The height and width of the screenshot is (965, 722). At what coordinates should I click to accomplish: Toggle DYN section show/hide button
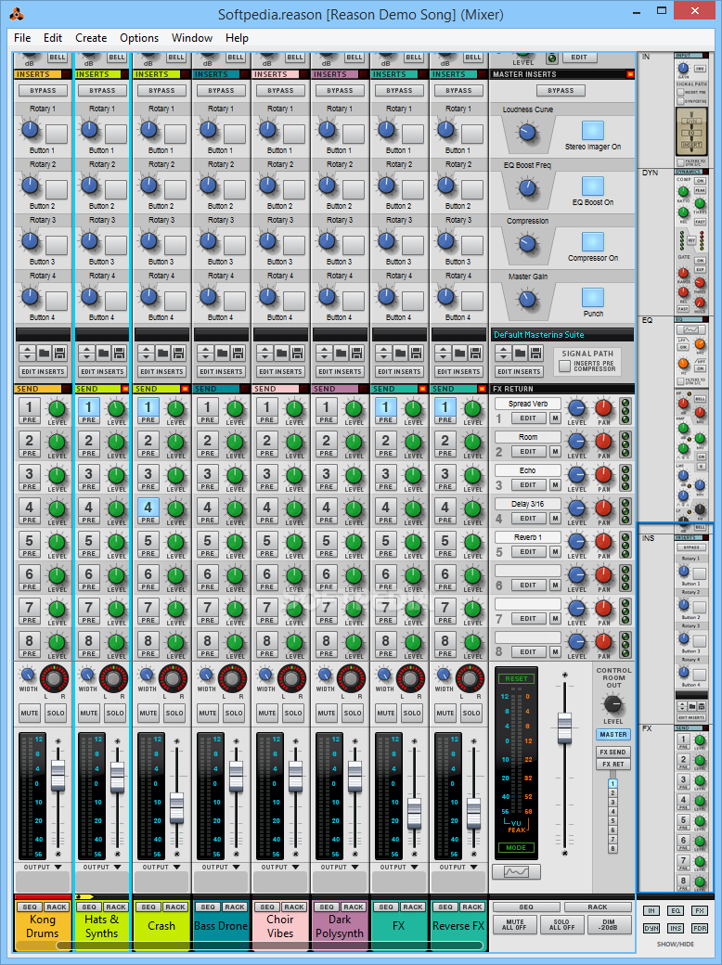coord(651,928)
